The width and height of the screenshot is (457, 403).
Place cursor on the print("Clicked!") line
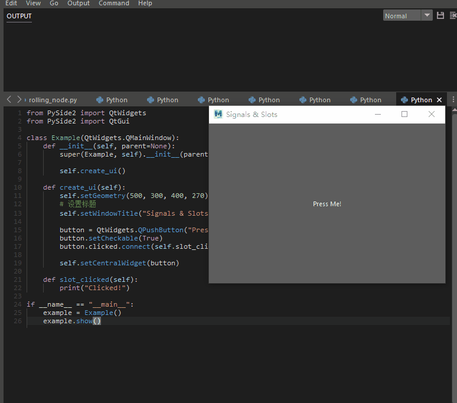click(94, 288)
